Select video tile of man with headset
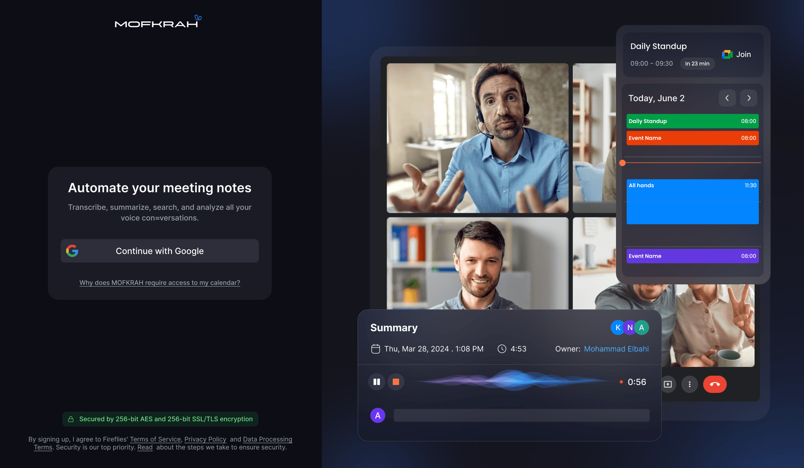Screen dimensions: 804x468 [477, 138]
